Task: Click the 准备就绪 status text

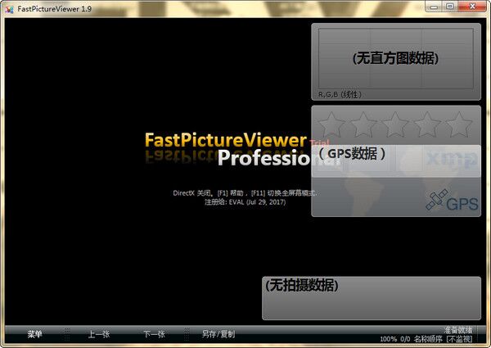Action: 458,330
